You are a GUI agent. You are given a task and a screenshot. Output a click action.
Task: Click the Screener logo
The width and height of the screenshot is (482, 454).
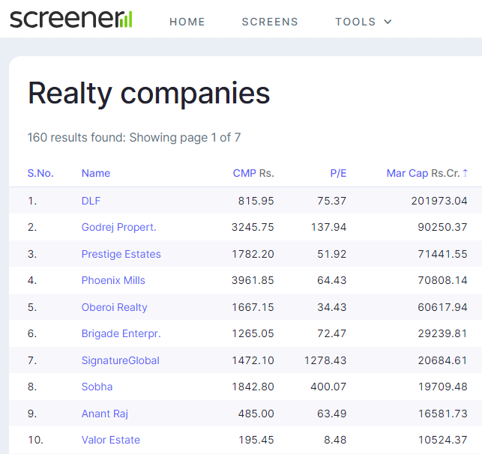pyautogui.click(x=71, y=19)
